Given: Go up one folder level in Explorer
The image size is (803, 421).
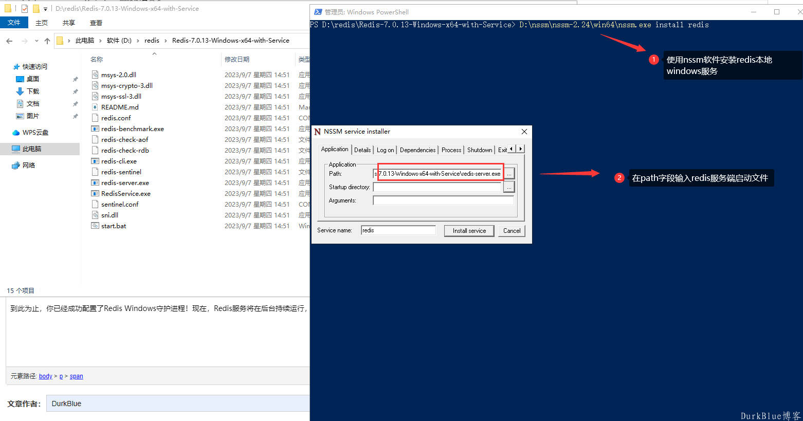Looking at the screenshot, I should click(47, 41).
